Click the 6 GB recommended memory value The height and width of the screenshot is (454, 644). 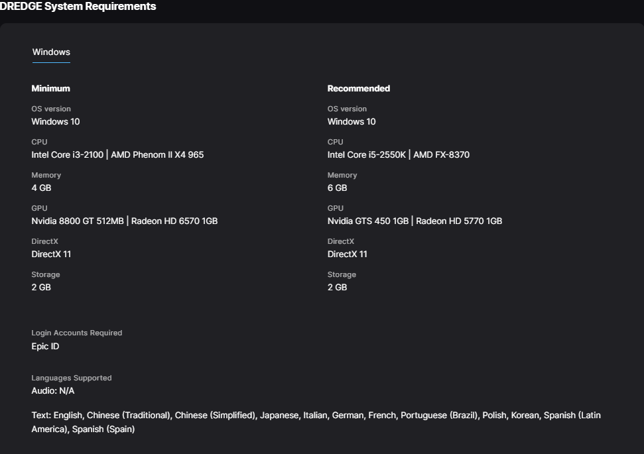[337, 188]
